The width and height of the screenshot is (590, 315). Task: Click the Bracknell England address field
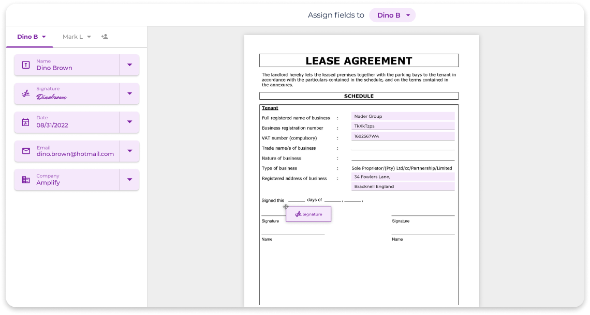[x=403, y=186]
